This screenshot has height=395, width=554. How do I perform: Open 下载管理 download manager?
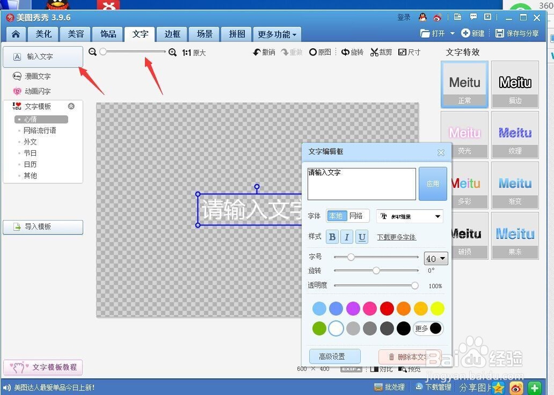pos(434,387)
